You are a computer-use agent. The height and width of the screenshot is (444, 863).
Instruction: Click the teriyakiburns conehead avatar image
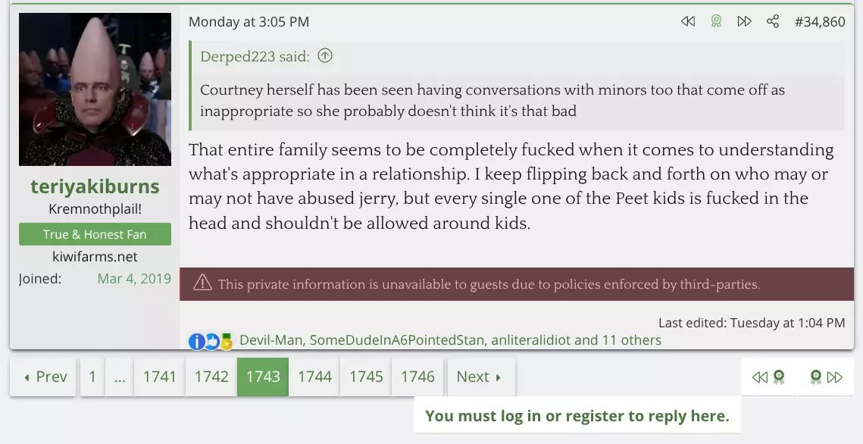(x=95, y=89)
